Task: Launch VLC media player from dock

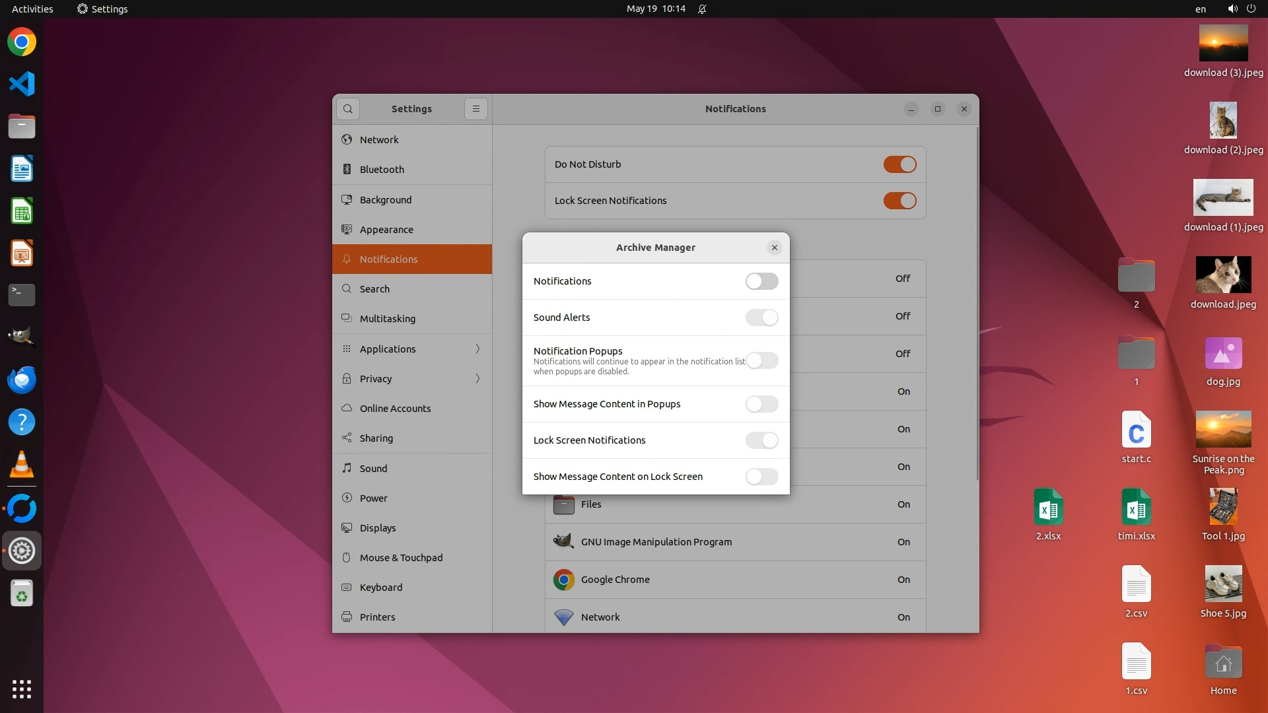Action: 22,465
